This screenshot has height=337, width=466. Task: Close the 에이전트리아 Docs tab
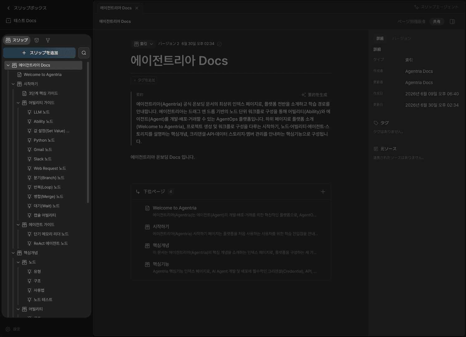137,8
